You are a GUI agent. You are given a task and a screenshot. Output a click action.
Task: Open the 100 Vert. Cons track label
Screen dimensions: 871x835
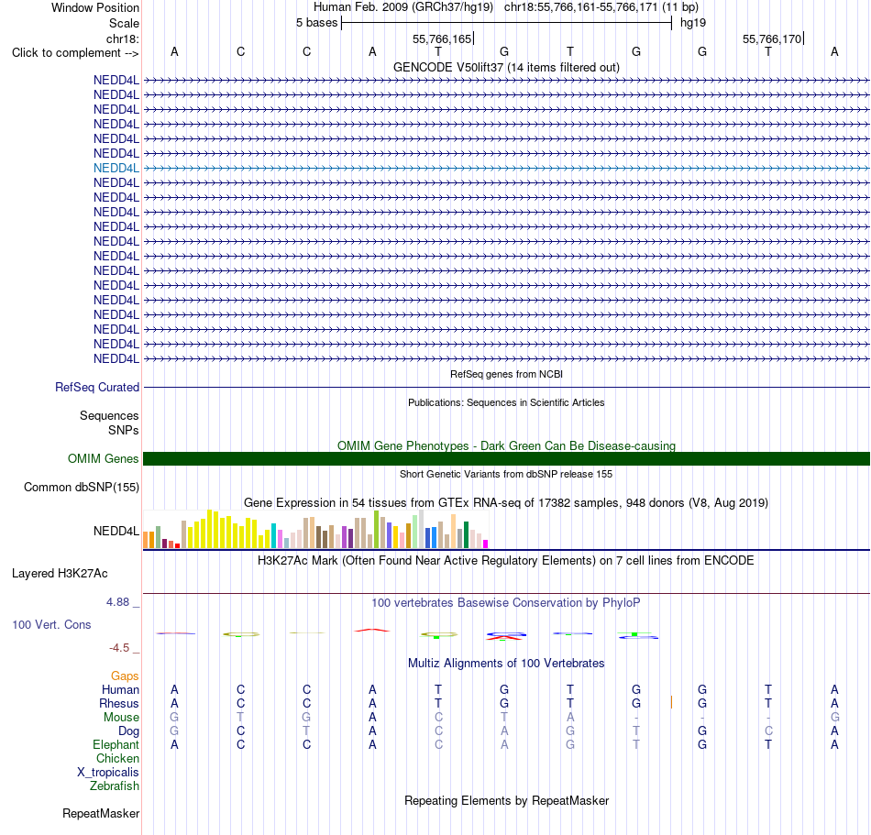point(51,624)
